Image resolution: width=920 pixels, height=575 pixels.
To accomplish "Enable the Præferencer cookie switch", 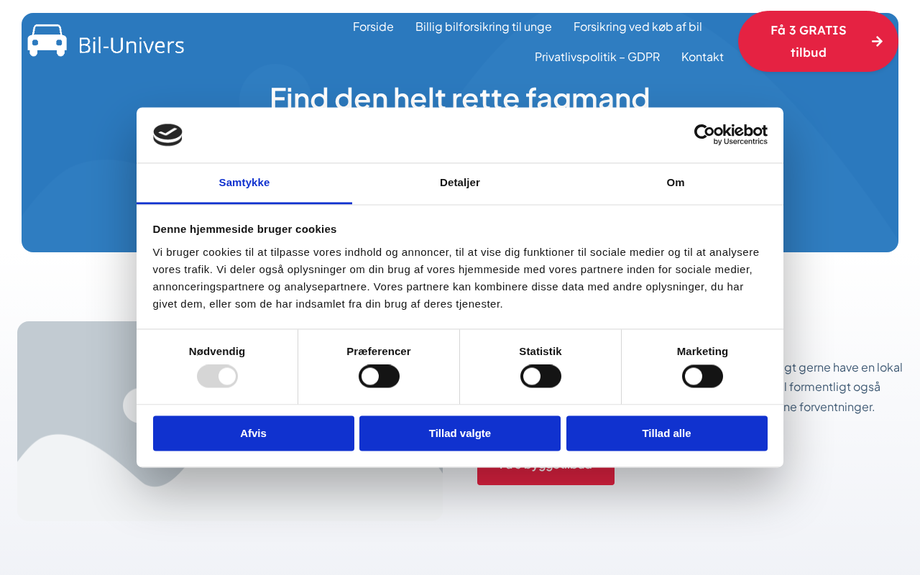I will point(379,376).
